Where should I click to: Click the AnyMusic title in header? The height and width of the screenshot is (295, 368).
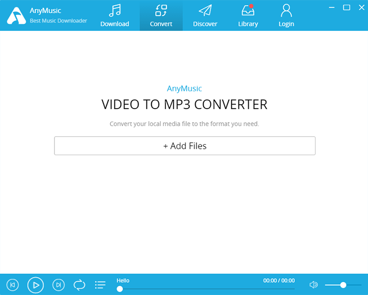pyautogui.click(x=46, y=11)
